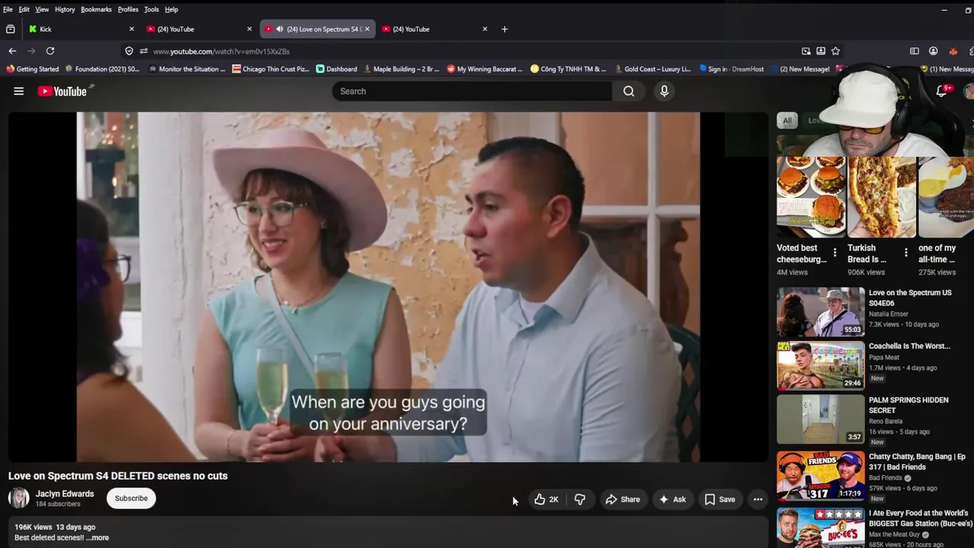Viewport: 974px width, 548px height.
Task: Click the site security shield icon
Action: click(129, 51)
